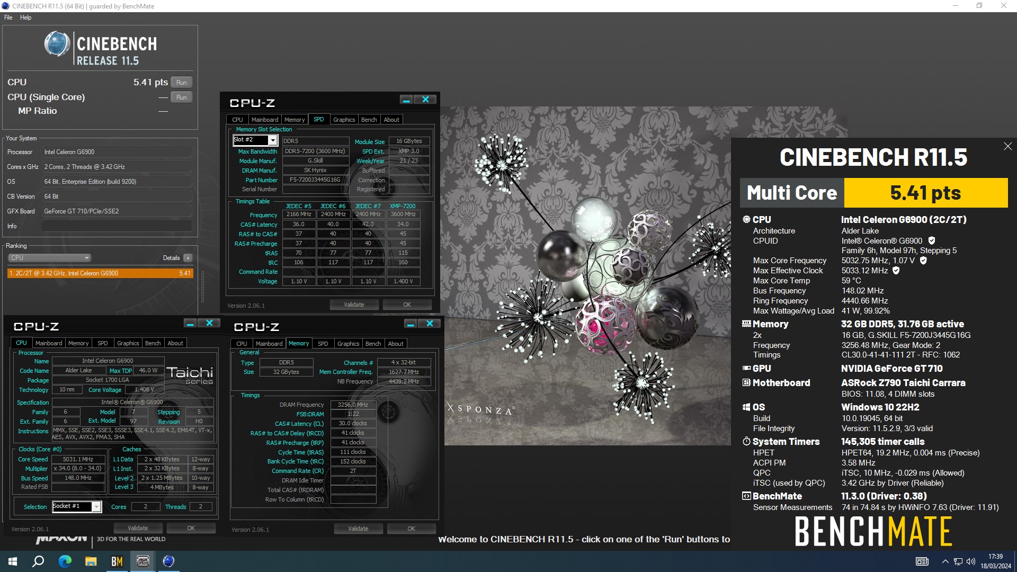This screenshot has width=1017, height=572.
Task: Open the BenchMate taskbar icon
Action: pyautogui.click(x=117, y=561)
